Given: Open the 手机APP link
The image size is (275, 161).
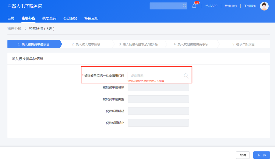Looking at the screenshot, I should point(211,6).
